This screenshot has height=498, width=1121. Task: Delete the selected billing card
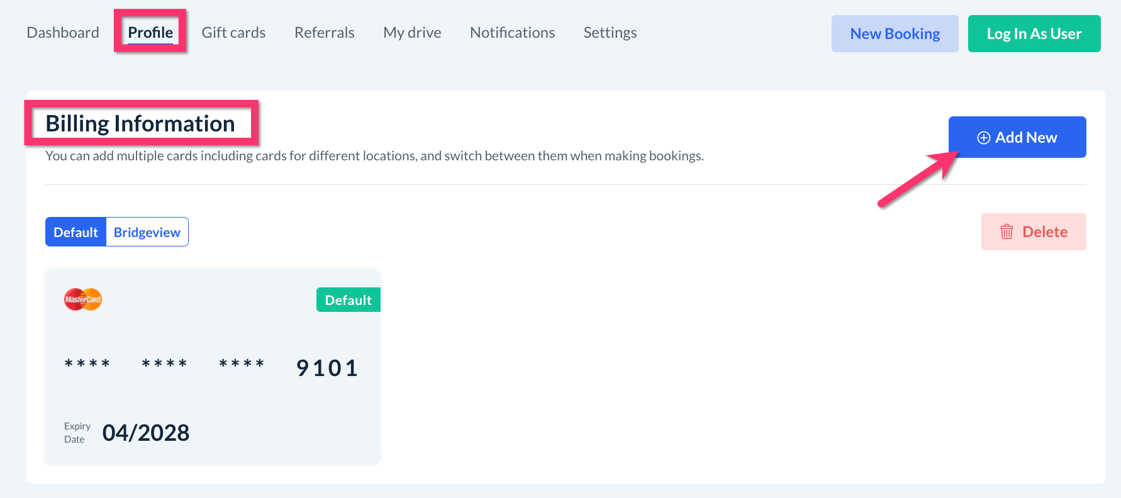pyautogui.click(x=1034, y=231)
